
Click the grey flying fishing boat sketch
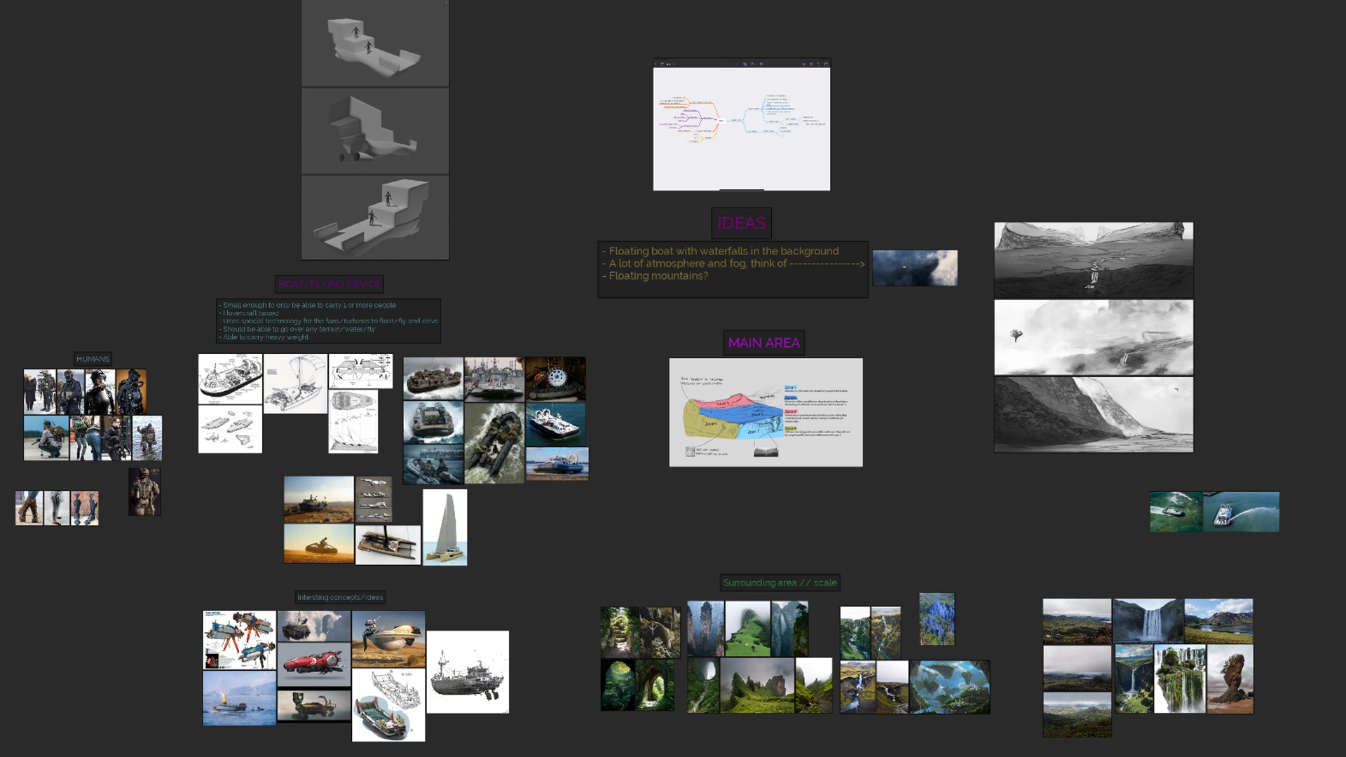point(468,672)
